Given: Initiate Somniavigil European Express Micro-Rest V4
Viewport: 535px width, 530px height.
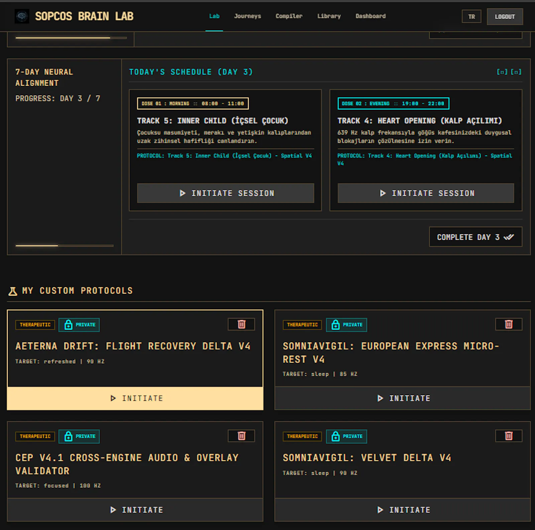Looking at the screenshot, I should coord(403,398).
